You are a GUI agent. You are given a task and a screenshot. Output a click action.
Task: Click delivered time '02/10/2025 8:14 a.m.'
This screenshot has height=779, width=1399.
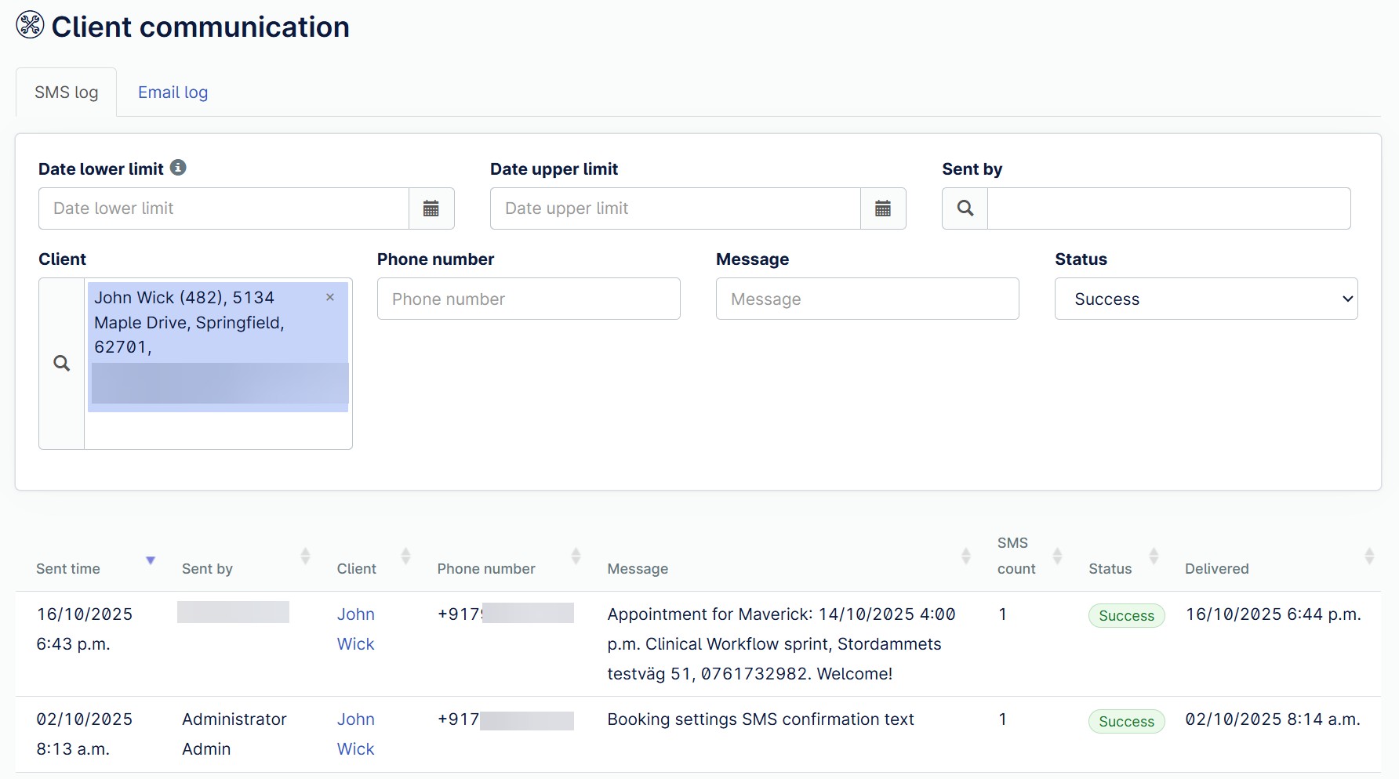click(1273, 719)
